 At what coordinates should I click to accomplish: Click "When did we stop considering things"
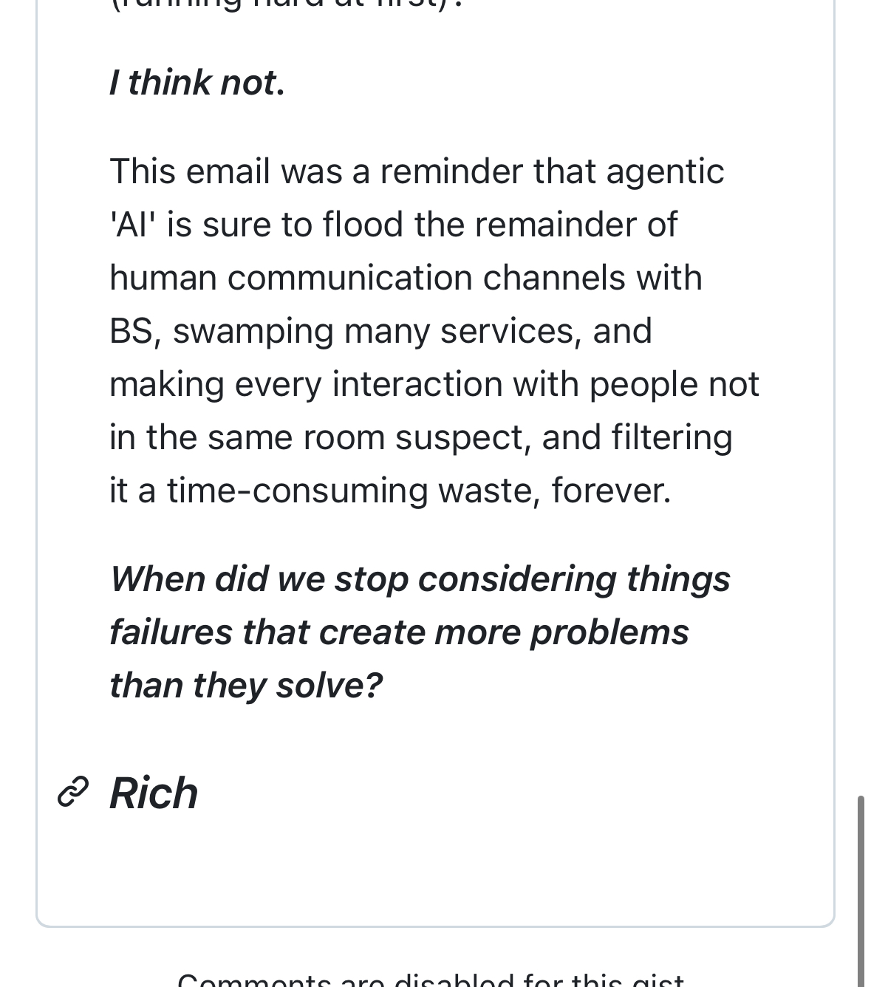pyautogui.click(x=420, y=578)
